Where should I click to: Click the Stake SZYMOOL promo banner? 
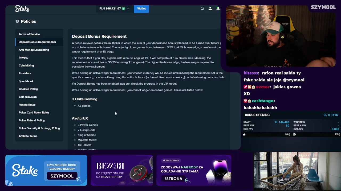coord(46,170)
